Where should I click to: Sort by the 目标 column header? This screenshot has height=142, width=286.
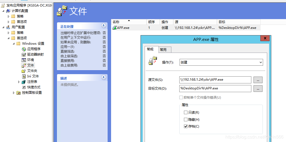point(239,22)
